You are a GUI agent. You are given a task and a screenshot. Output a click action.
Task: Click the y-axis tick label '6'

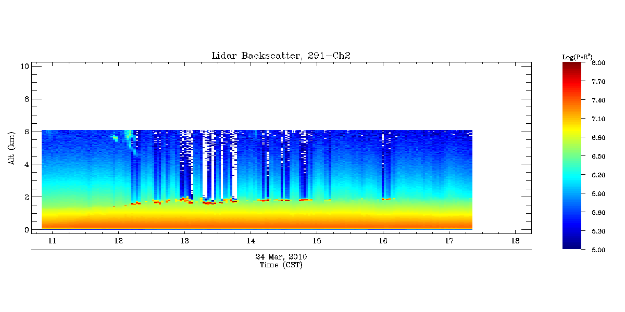tap(26, 132)
